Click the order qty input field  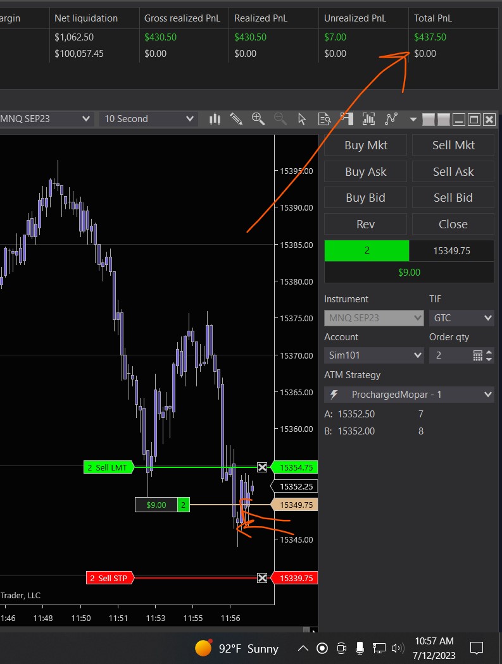pos(449,355)
